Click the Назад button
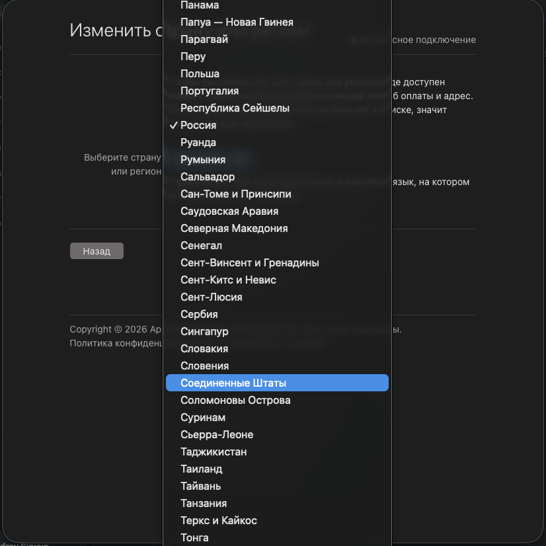Viewport: 546px width, 546px height. (97, 251)
